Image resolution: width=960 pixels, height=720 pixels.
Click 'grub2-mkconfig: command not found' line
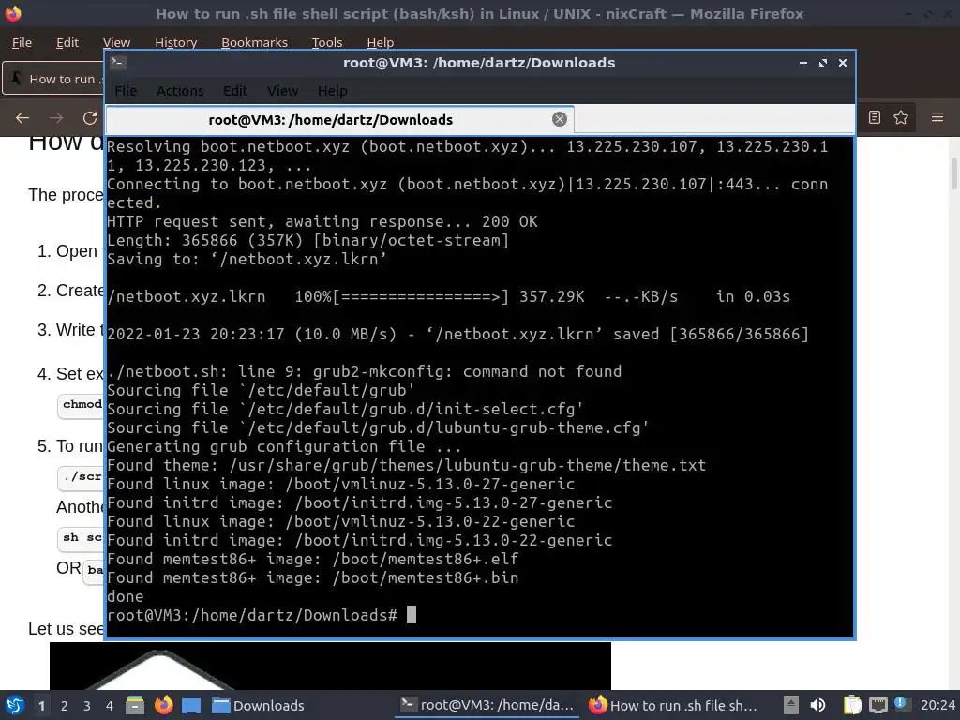pyautogui.click(x=365, y=371)
